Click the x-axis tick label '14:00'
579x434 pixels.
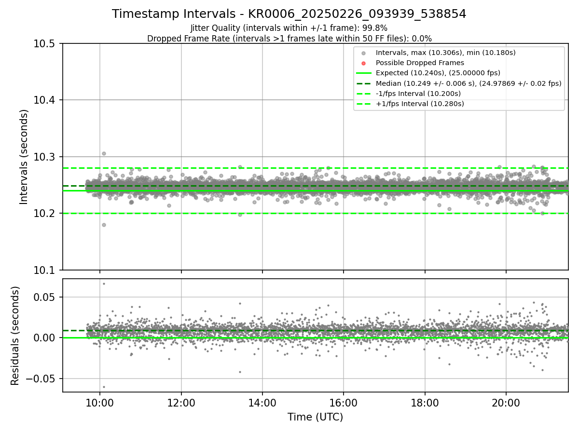coord(262,404)
